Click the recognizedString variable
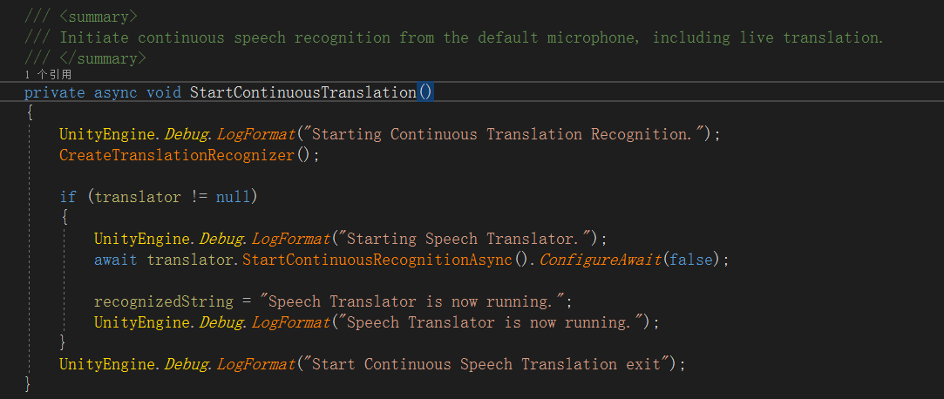 point(164,301)
